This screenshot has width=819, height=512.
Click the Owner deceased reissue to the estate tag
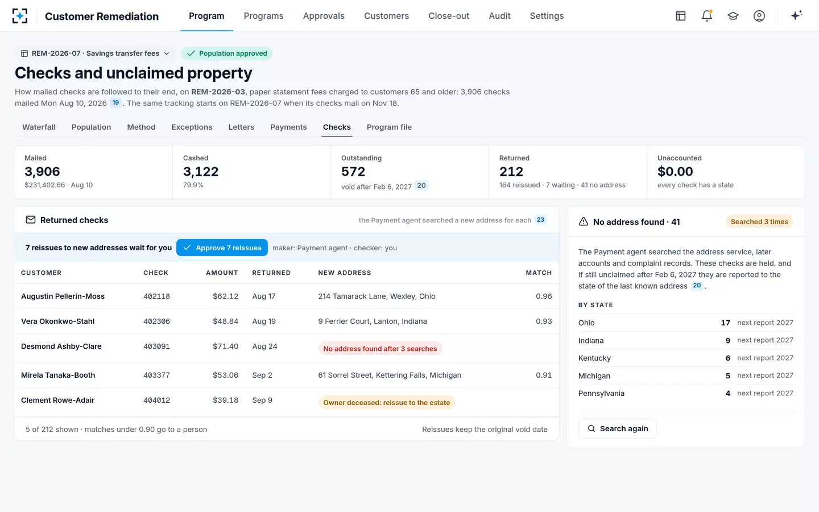pyautogui.click(x=386, y=403)
